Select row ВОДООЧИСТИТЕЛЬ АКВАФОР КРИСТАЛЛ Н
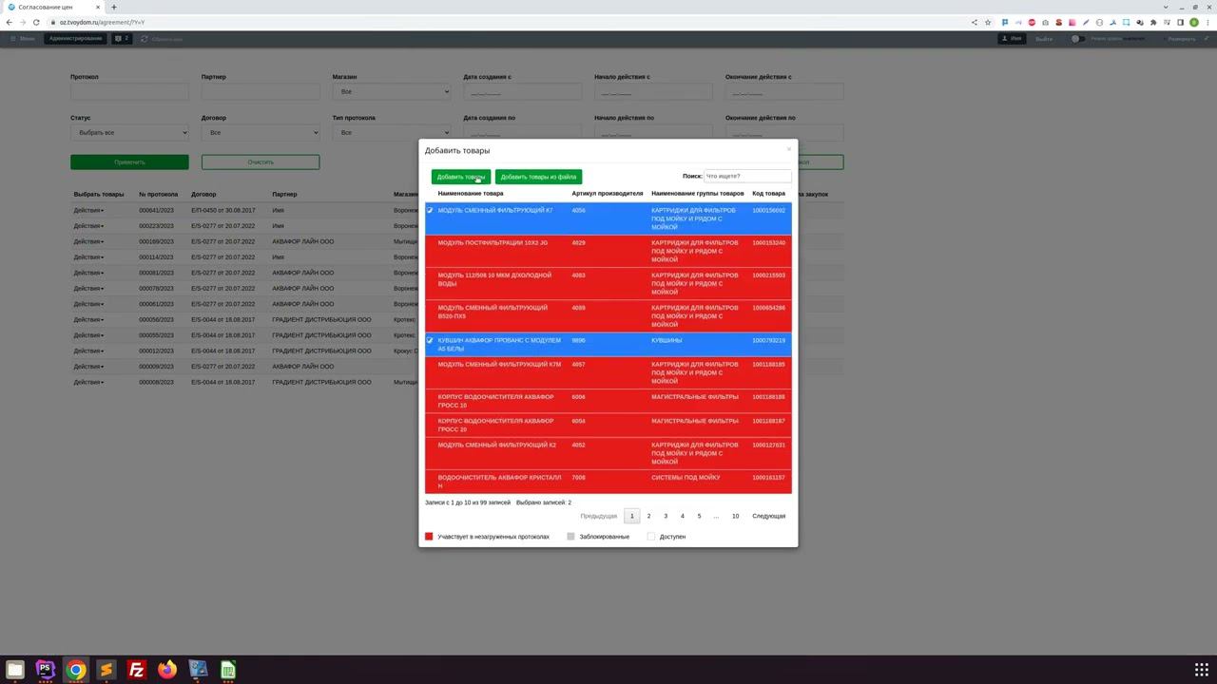Screen dimensions: 1217x684 (x=608, y=482)
